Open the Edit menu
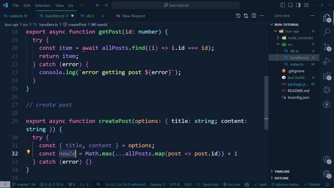Screen dimensions: 334x188 click(27, 5)
